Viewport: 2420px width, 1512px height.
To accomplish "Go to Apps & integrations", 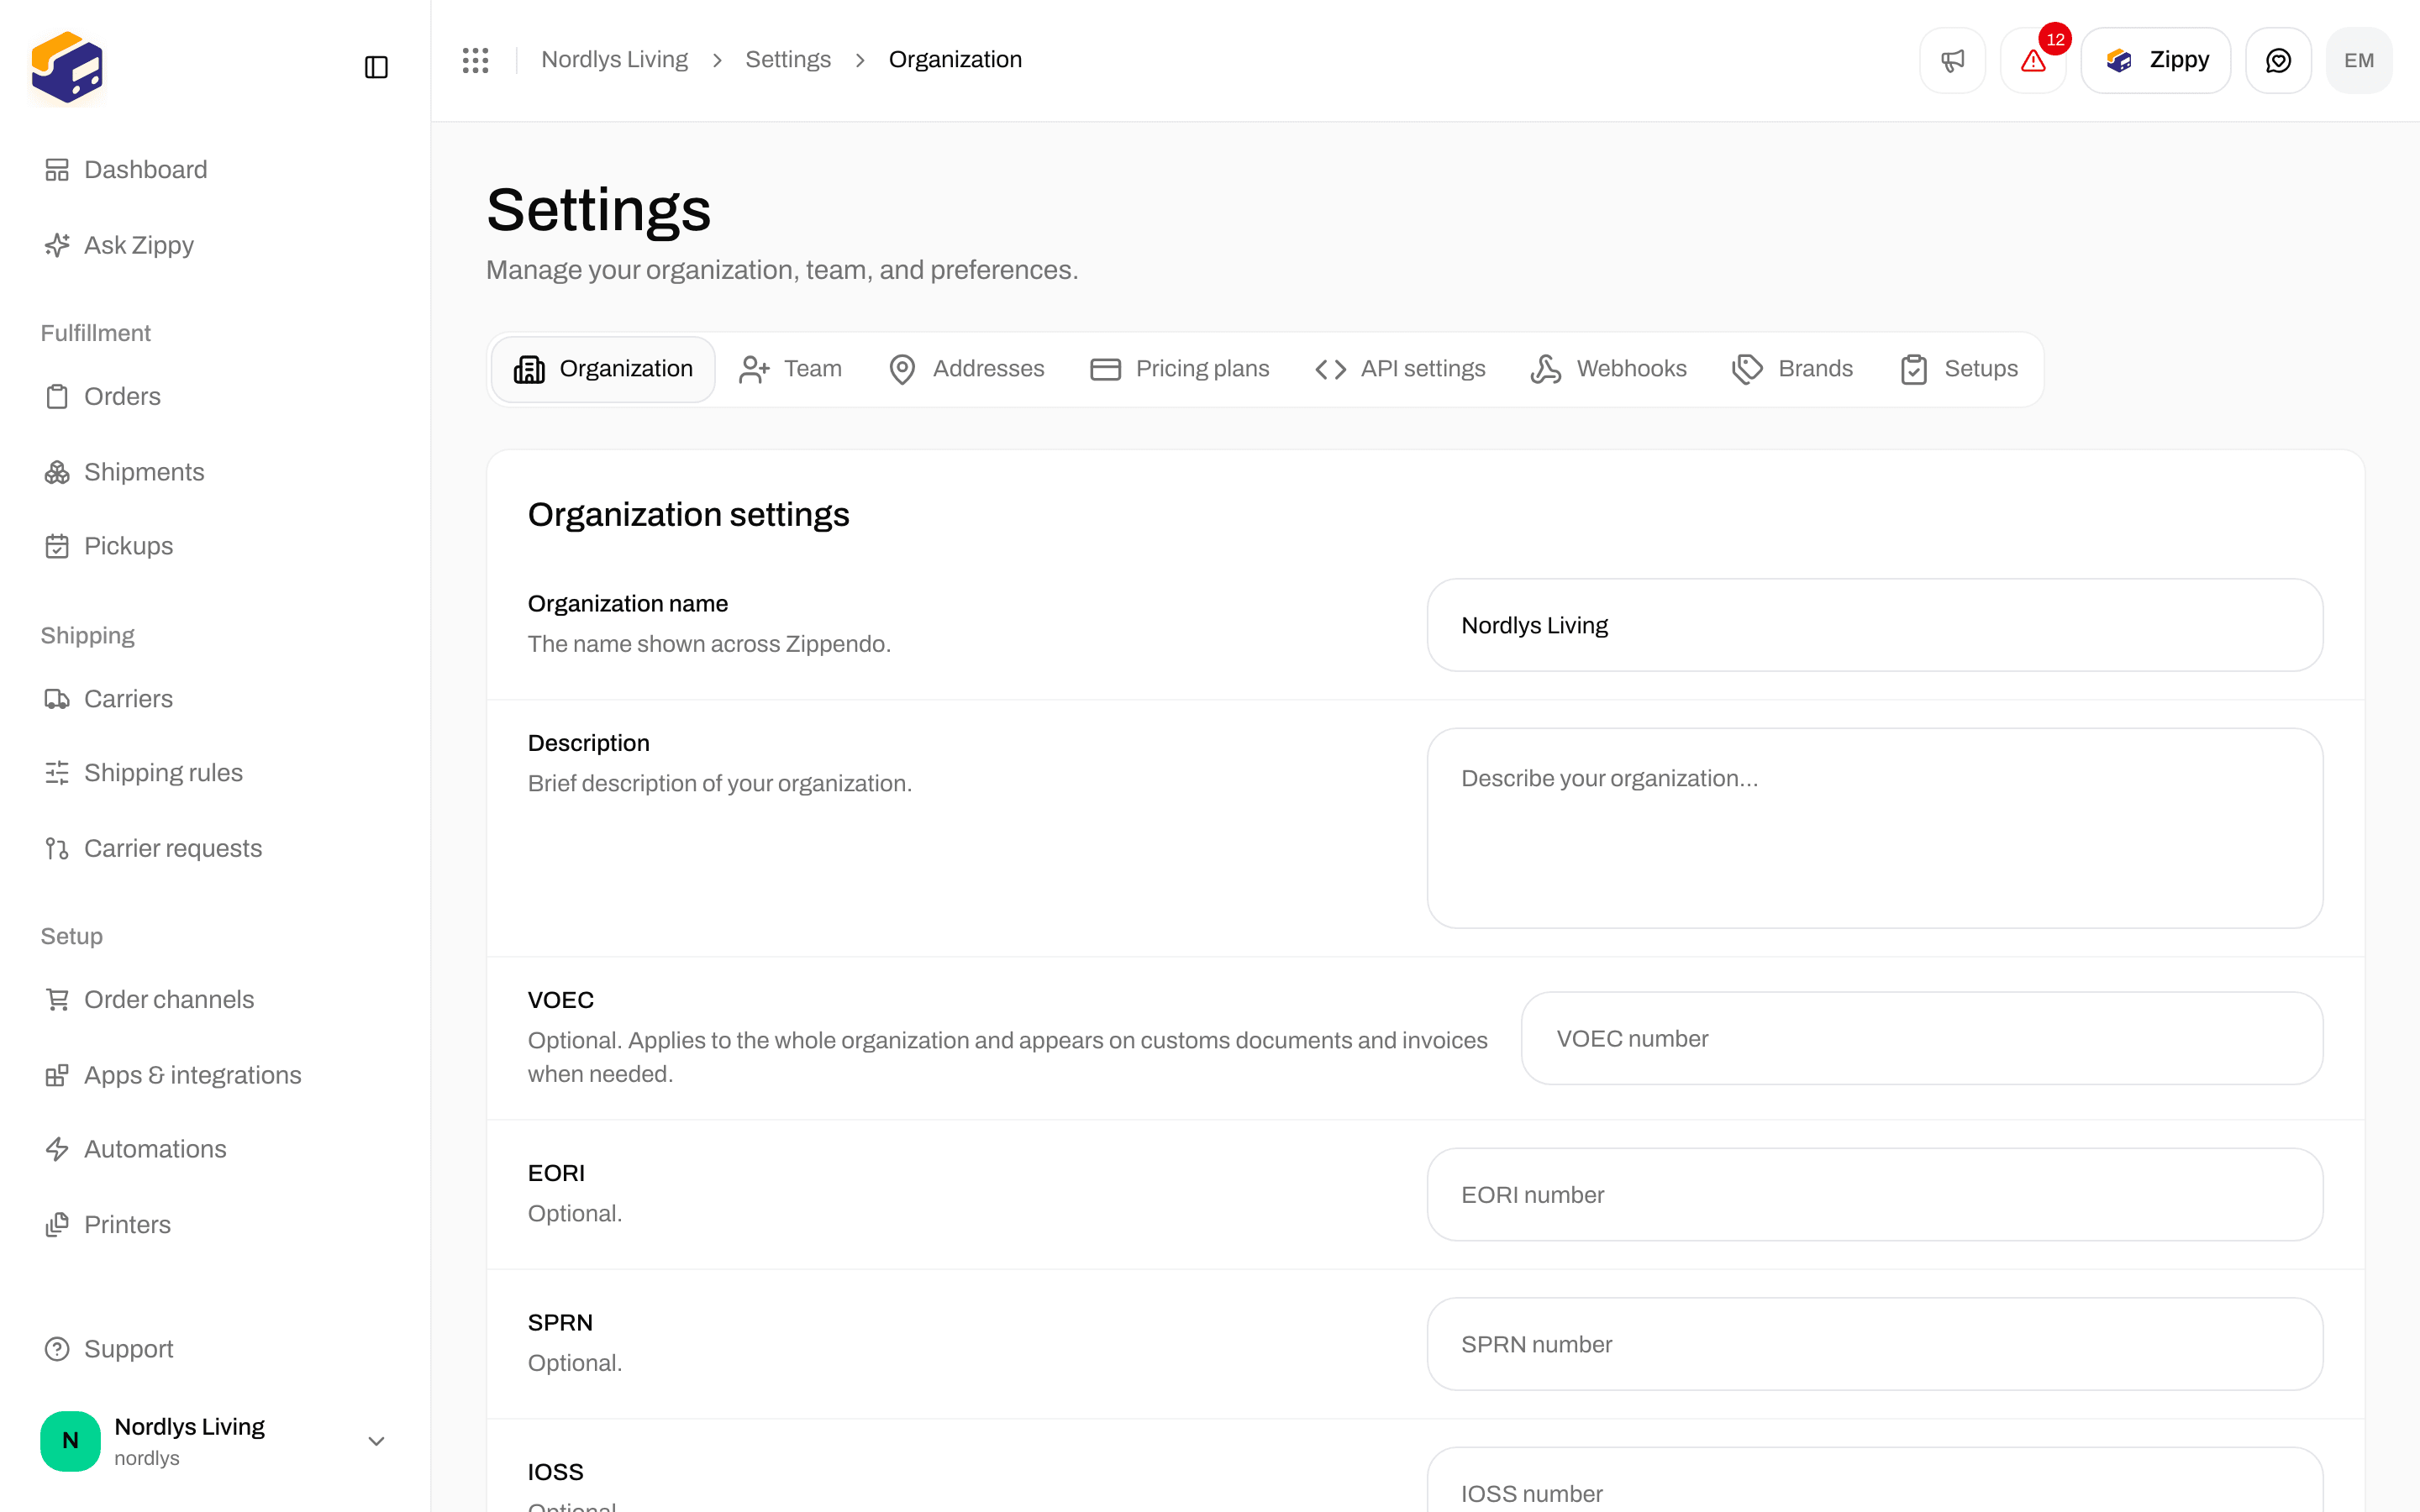I will point(215,1075).
